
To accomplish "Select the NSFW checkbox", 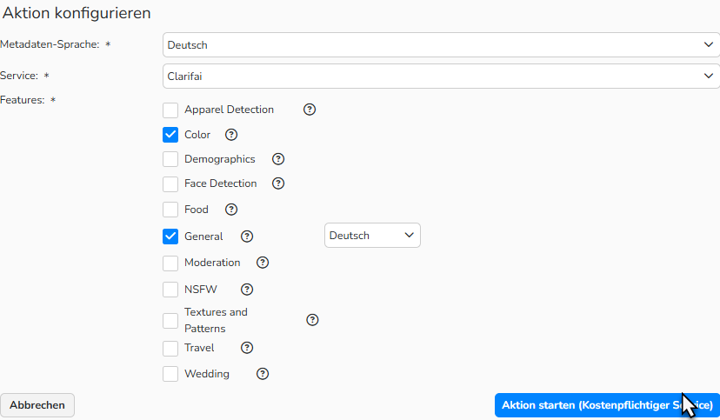I will click(170, 290).
